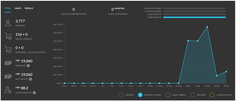Image resolution: width=236 pixels, height=101 pixels.
Task: Show Cancellations series on the chart
Action: [x=212, y=95]
